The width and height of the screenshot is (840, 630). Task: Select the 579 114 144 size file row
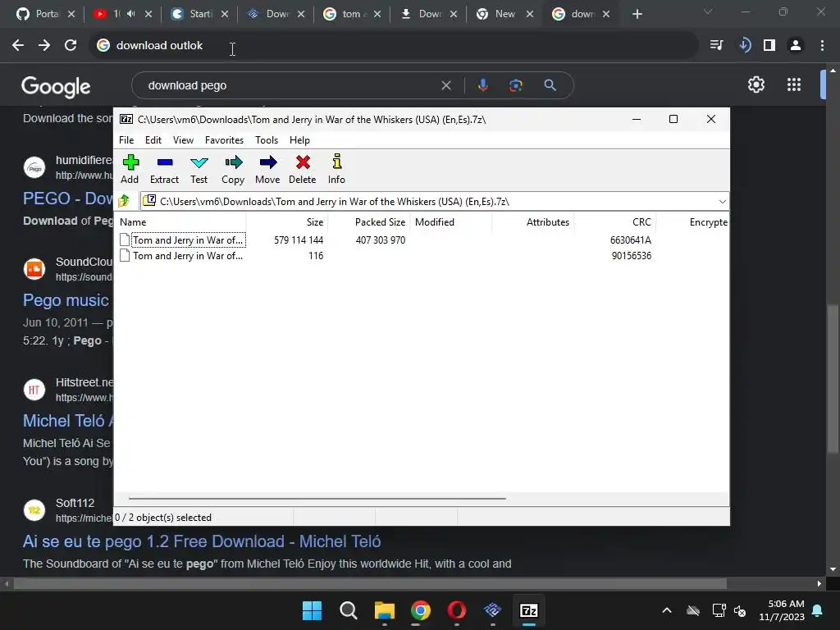pyautogui.click(x=421, y=240)
